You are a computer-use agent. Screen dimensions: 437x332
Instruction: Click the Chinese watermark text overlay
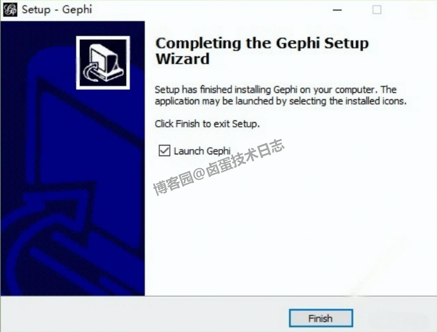click(x=218, y=167)
